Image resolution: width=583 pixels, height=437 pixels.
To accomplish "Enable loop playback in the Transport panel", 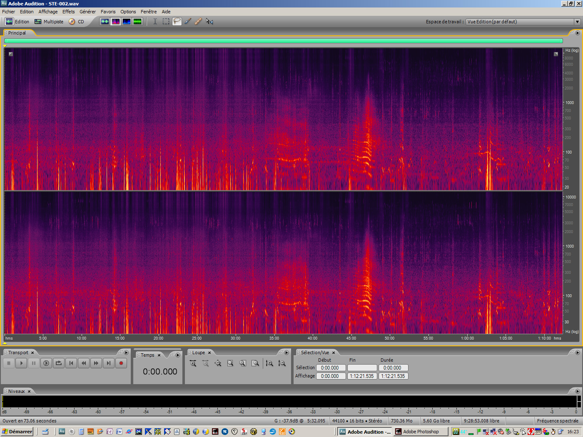I will (59, 363).
